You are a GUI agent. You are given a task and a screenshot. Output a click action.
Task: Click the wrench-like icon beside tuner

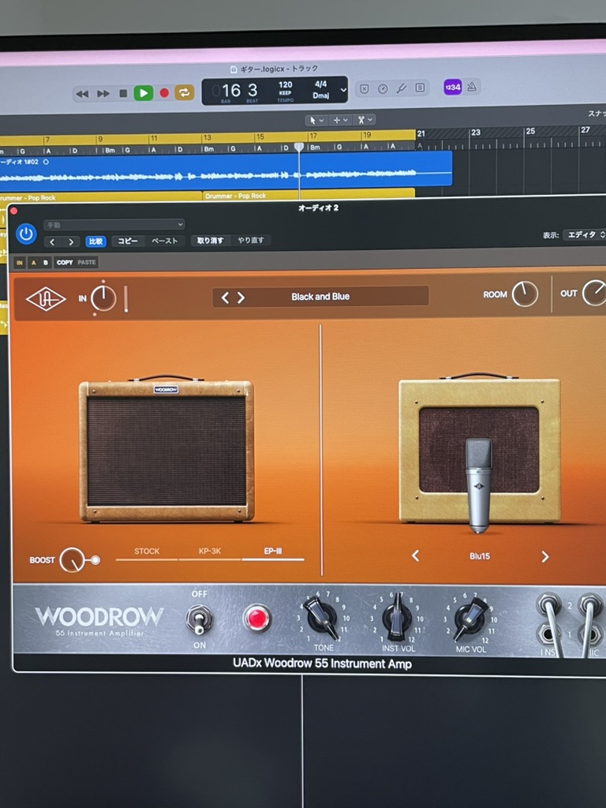[x=401, y=88]
